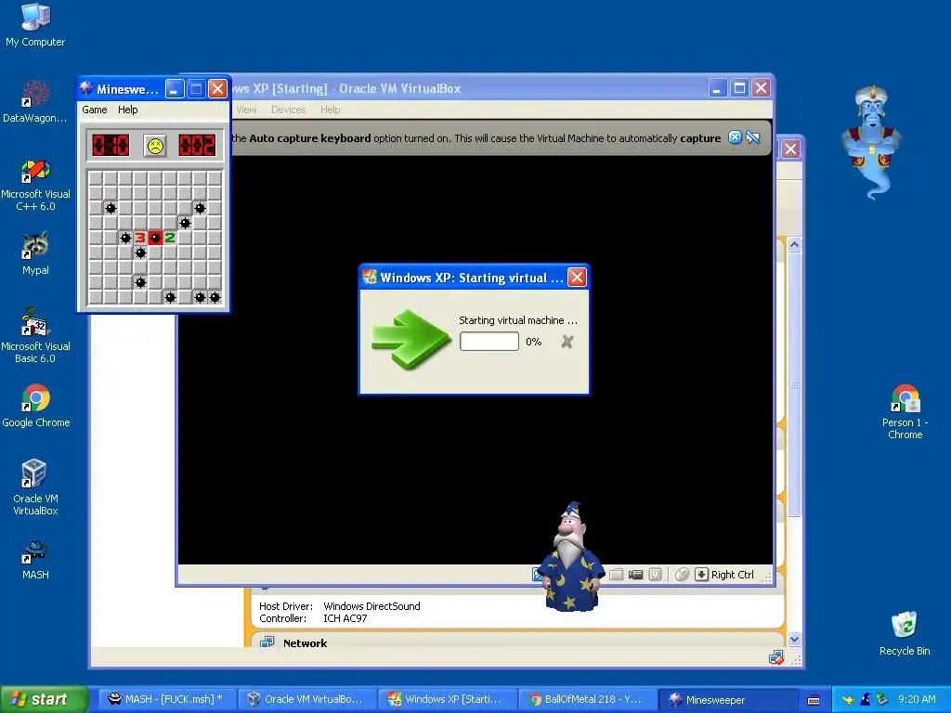Screen dimensions: 951x713
Task: Launch Microsoft Visual Basic 6.0 shortcut
Action: point(35,336)
